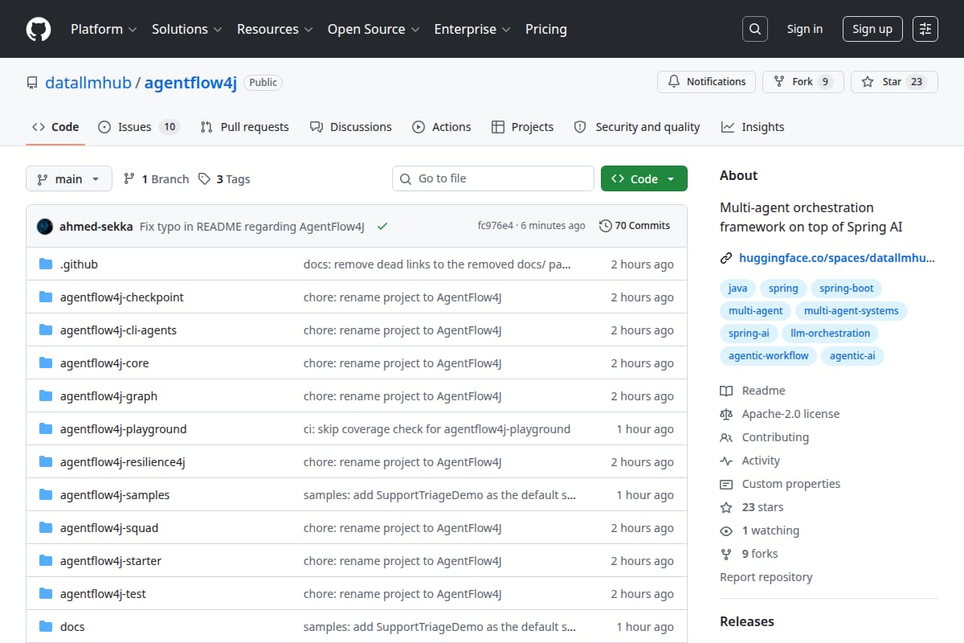Click the GitHub logo icon
Viewport: 964px width, 643px height.
tap(39, 29)
